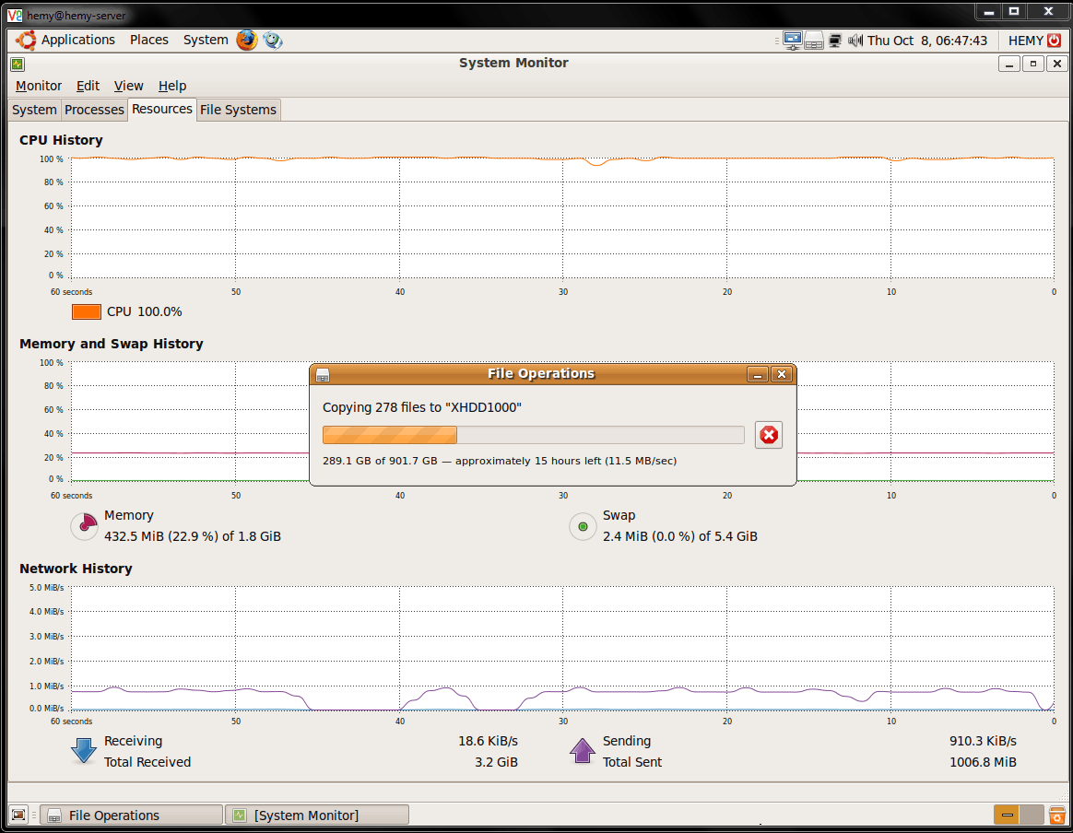Click the remote desktop tray icon
This screenshot has width=1073, height=833.
(793, 41)
